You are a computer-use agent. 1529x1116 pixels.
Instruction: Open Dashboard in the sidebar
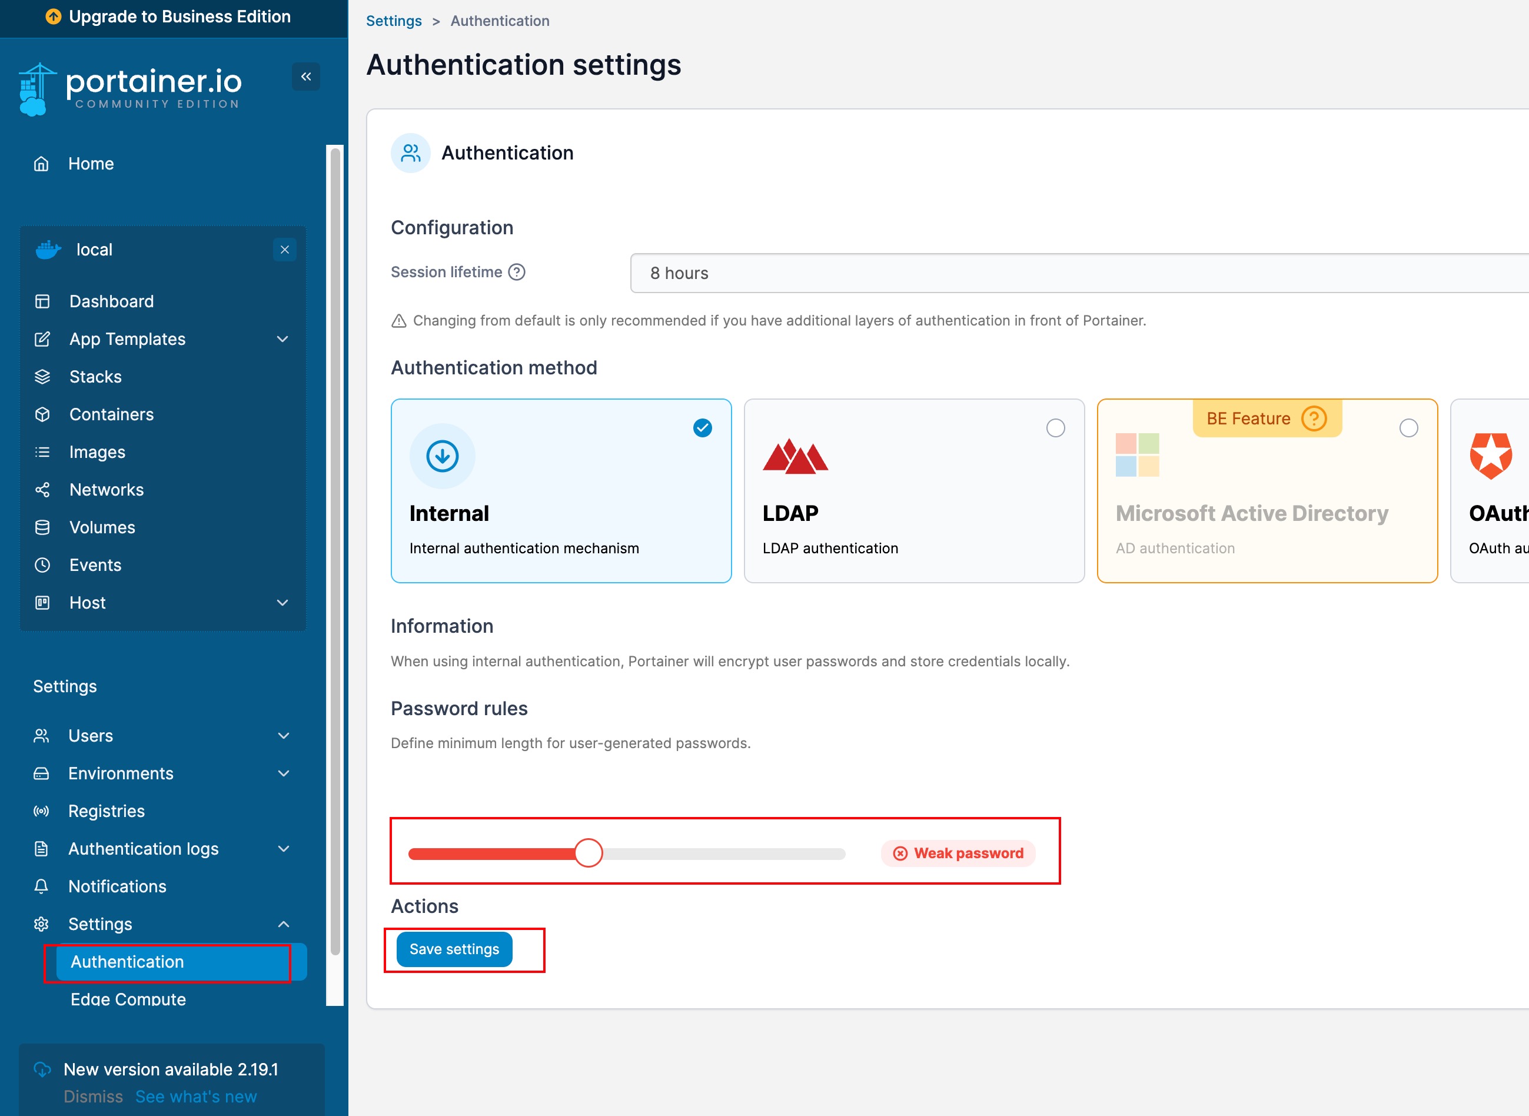111,301
